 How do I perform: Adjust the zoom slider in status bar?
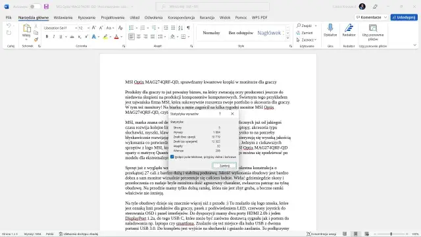[x=391, y=234]
